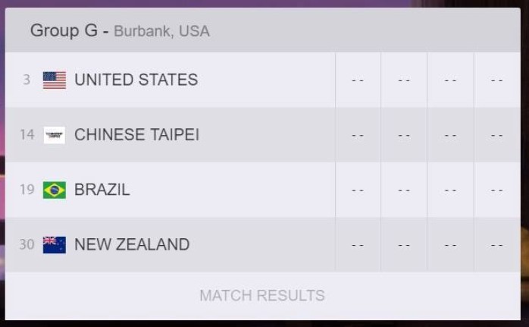Click rank number 19 beside Brazil
Screen dimensions: 529x327
pyautogui.click(x=27, y=190)
